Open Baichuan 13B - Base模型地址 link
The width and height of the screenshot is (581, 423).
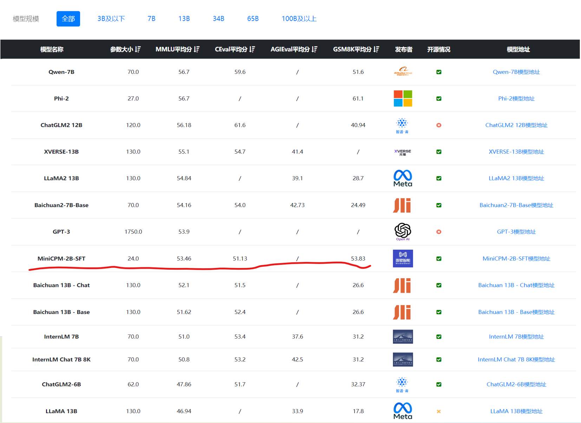coord(516,312)
